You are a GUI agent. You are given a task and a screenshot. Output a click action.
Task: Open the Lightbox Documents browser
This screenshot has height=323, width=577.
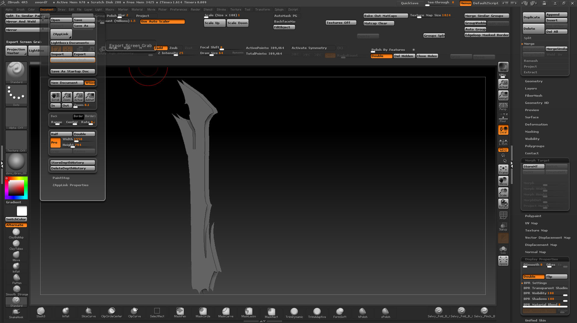click(72, 43)
